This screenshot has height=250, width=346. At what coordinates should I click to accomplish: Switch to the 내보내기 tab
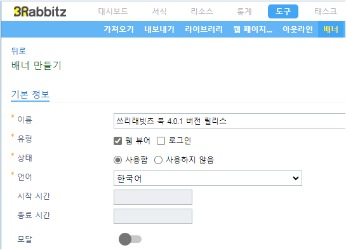coord(159,29)
